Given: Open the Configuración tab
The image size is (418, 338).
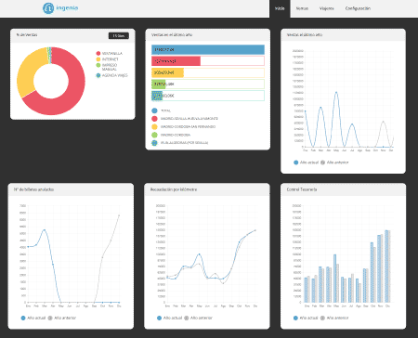Looking at the screenshot, I should coord(358,8).
